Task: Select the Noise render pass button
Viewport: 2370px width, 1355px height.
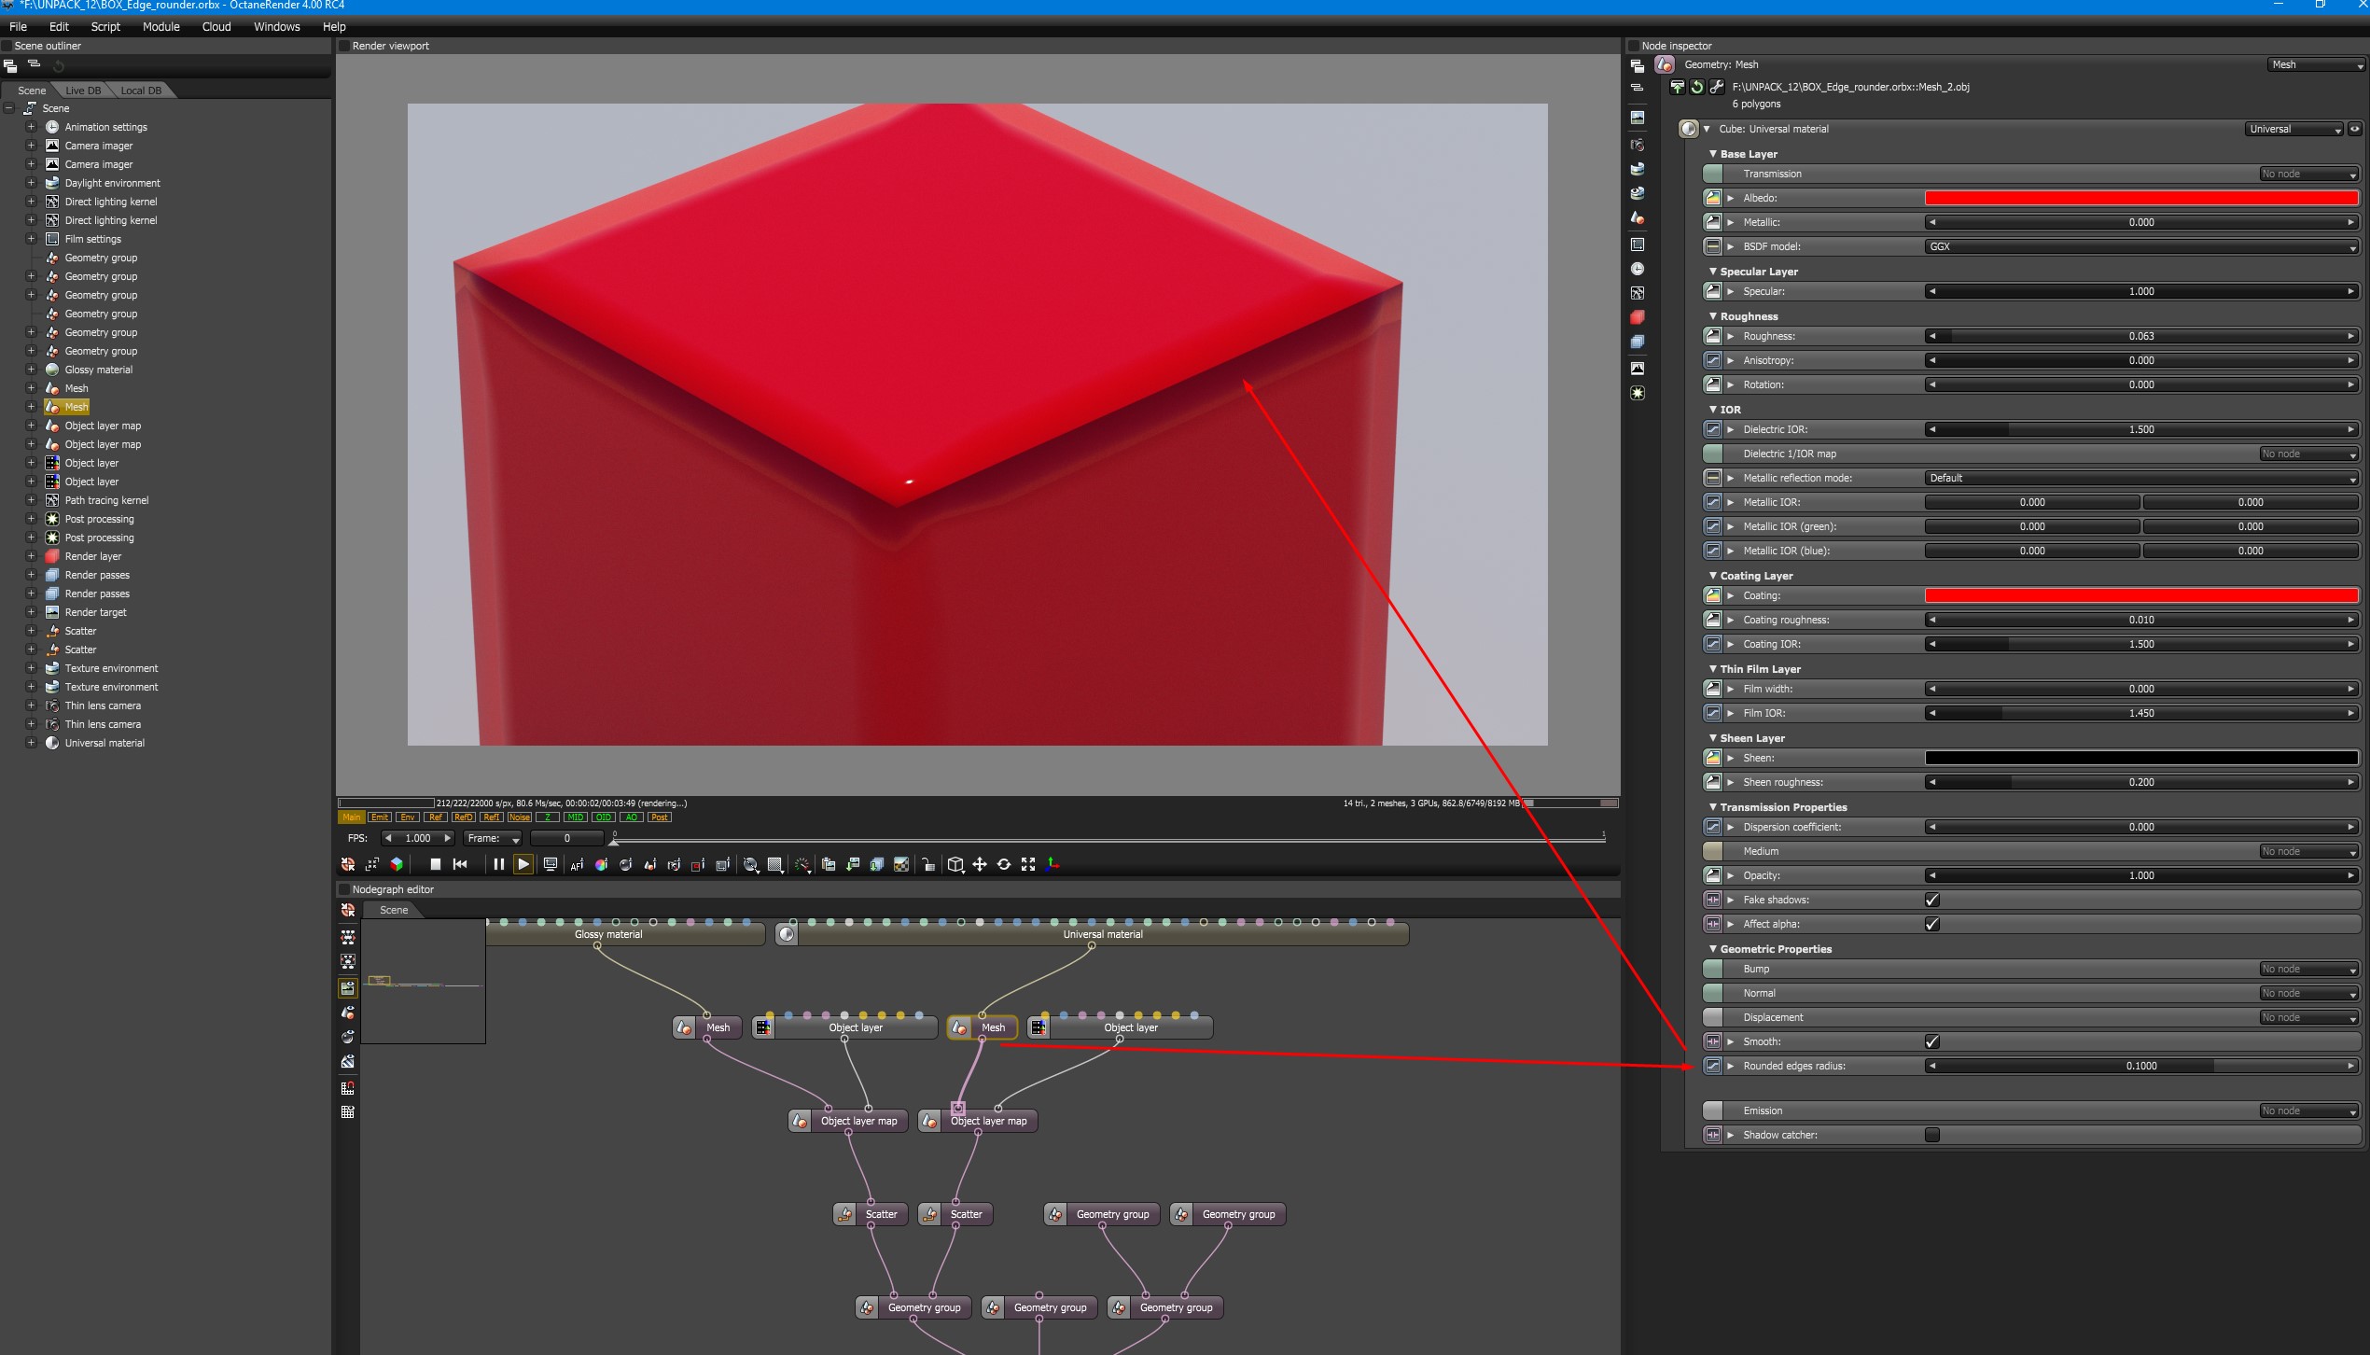Action: (x=519, y=817)
